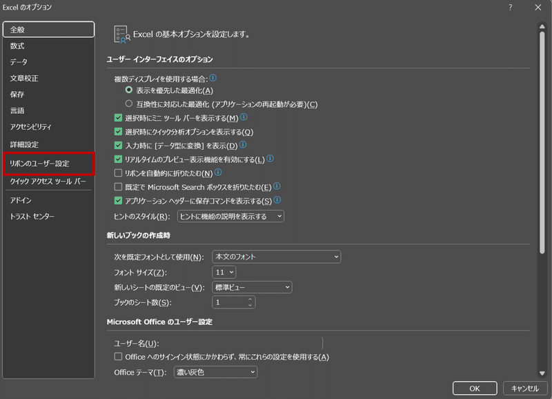Toggle アプリケーション ヘッダーに保存コマンドを表示する checkbox
Viewport: 552px width, 399px height.
[x=118, y=201]
